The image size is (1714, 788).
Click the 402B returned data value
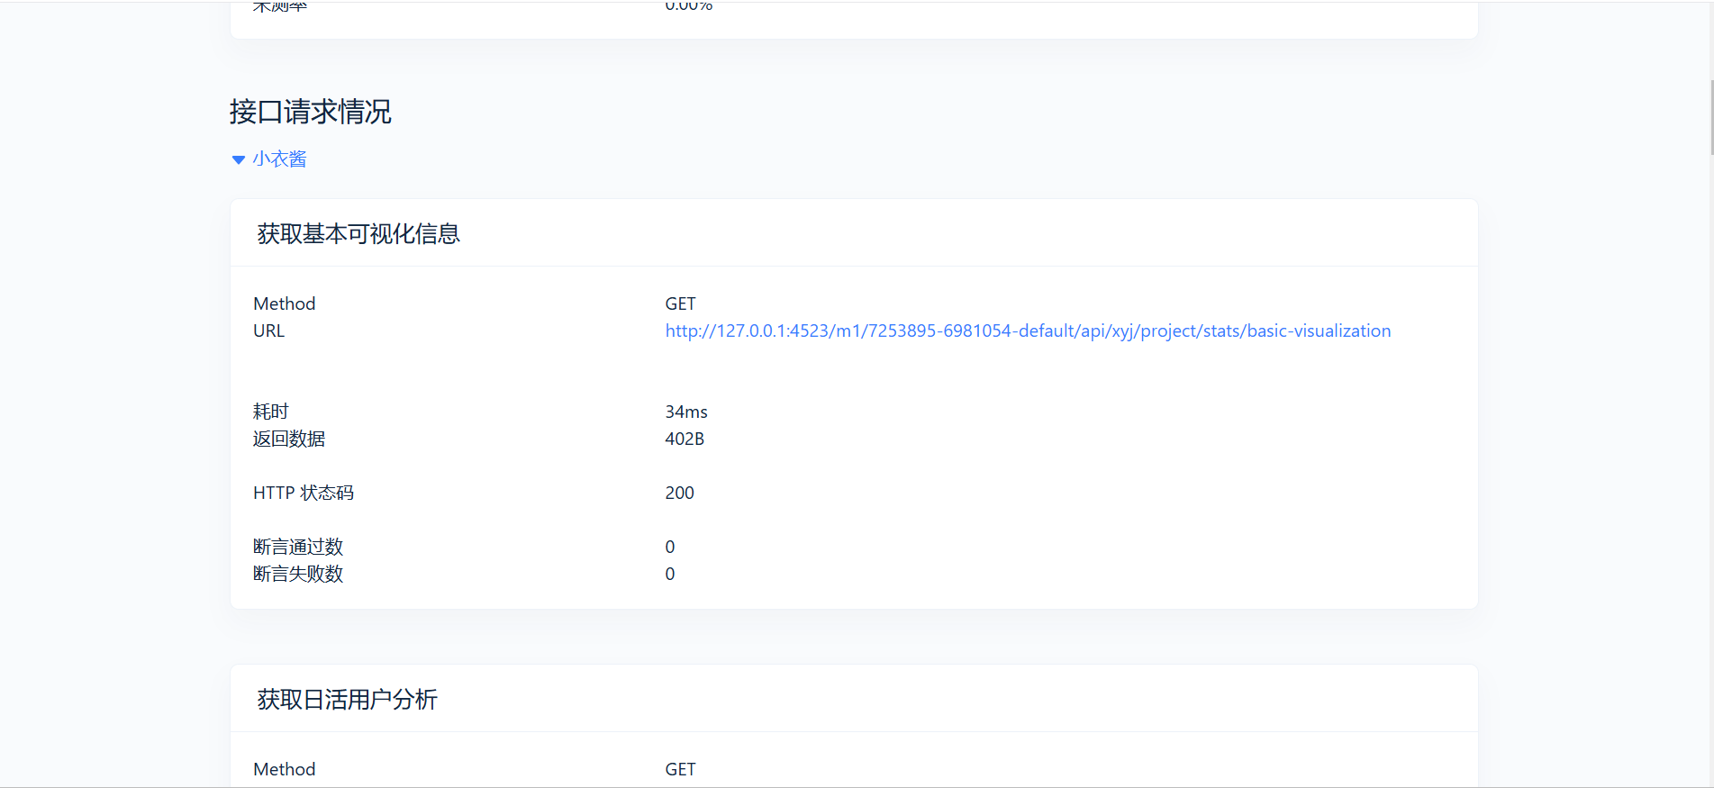click(x=685, y=439)
